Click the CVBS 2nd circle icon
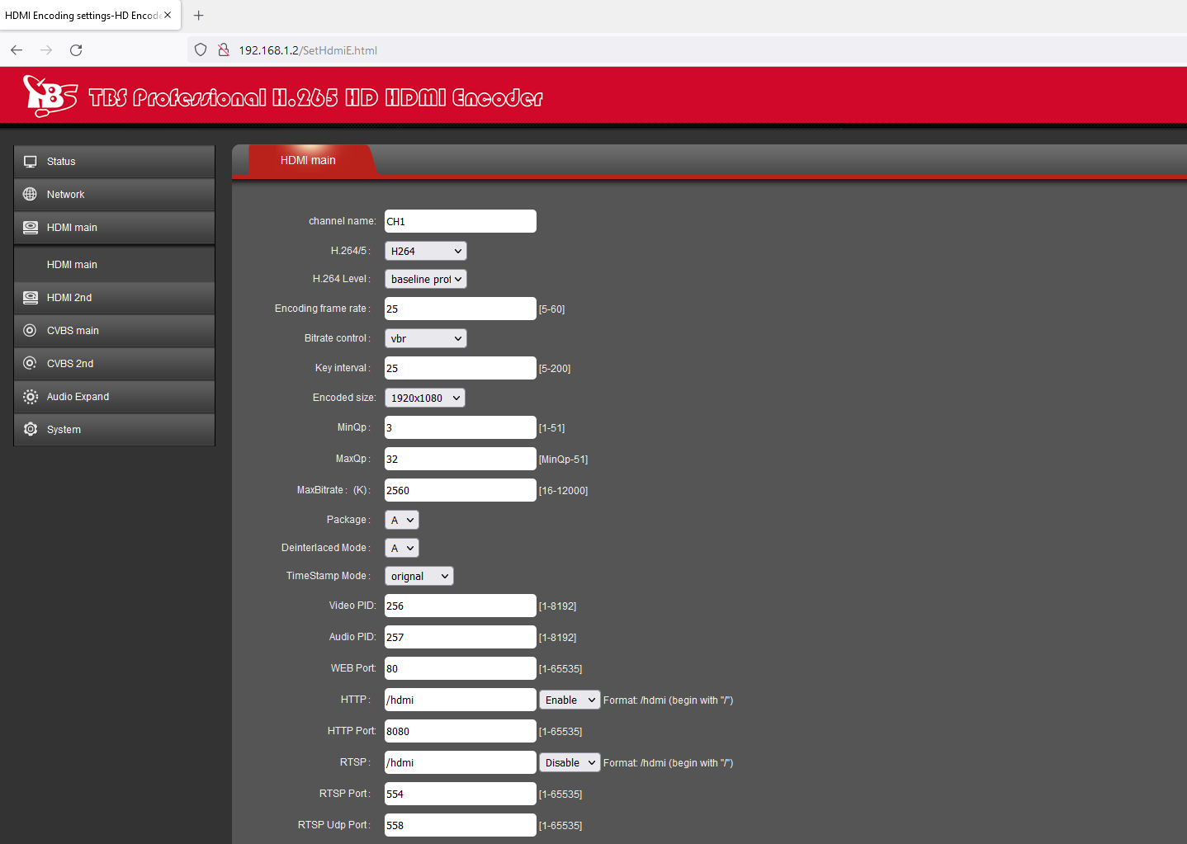 click(x=31, y=364)
